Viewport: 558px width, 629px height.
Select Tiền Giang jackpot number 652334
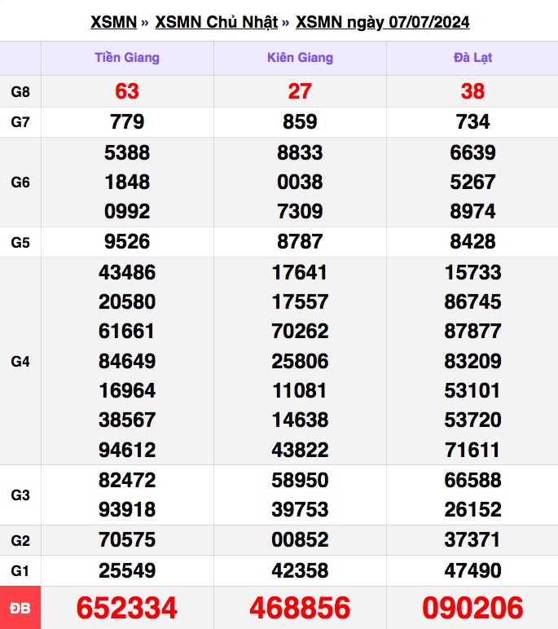pos(127,608)
